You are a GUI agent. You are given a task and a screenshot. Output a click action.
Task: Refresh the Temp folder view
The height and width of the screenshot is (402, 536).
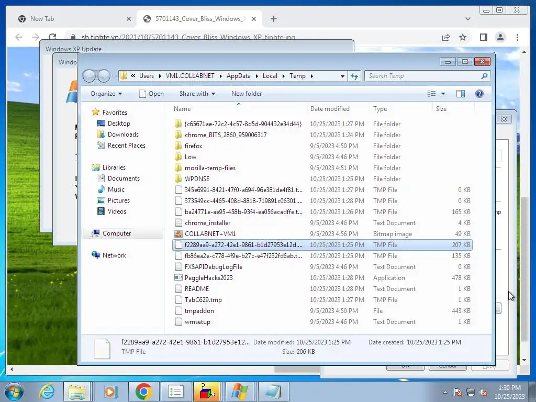(354, 76)
